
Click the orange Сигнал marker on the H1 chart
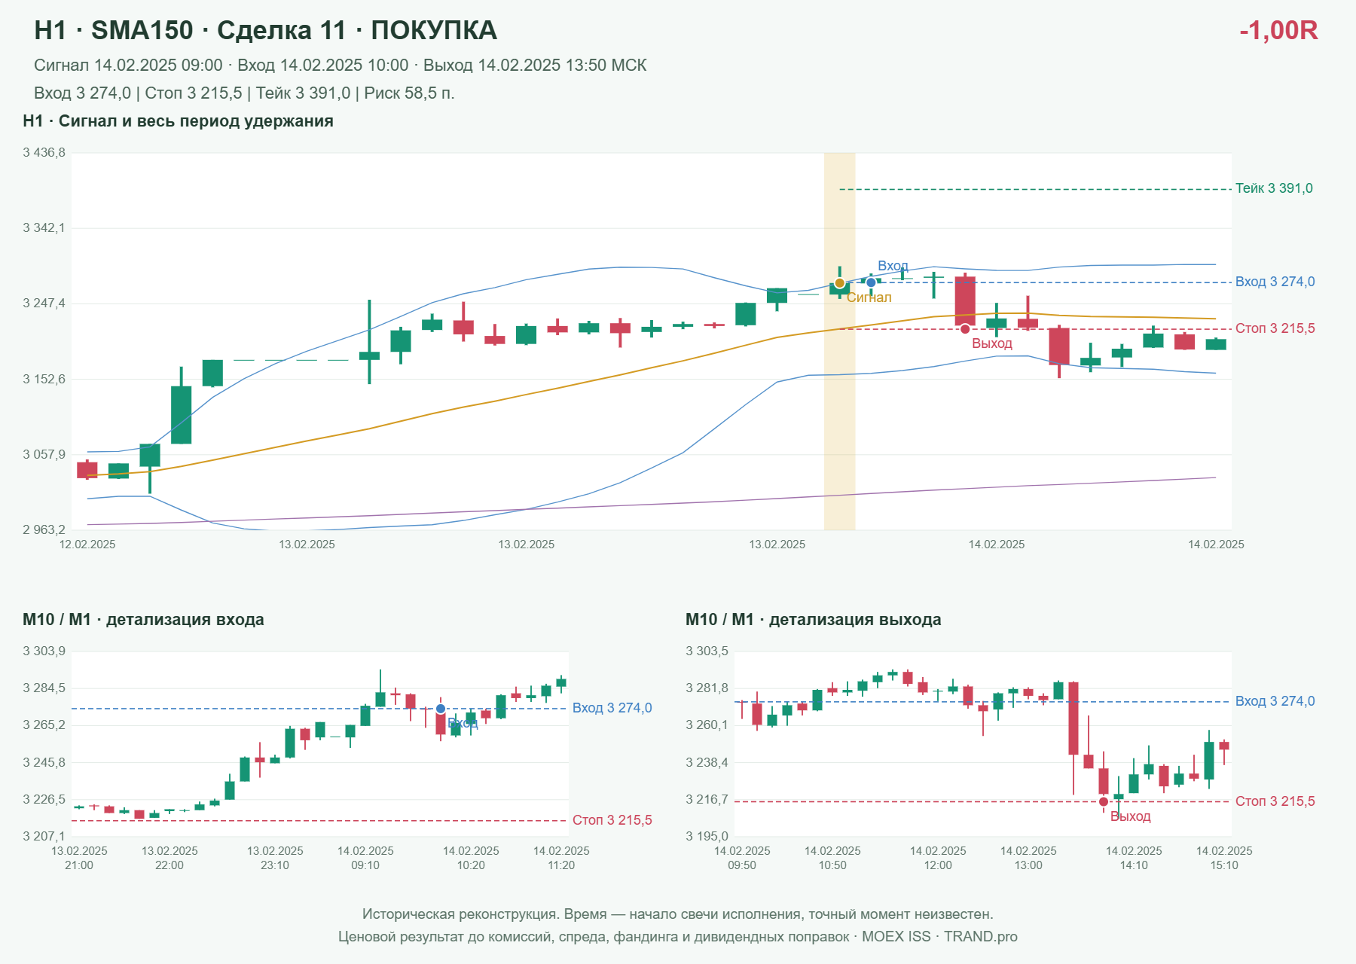[x=839, y=283]
